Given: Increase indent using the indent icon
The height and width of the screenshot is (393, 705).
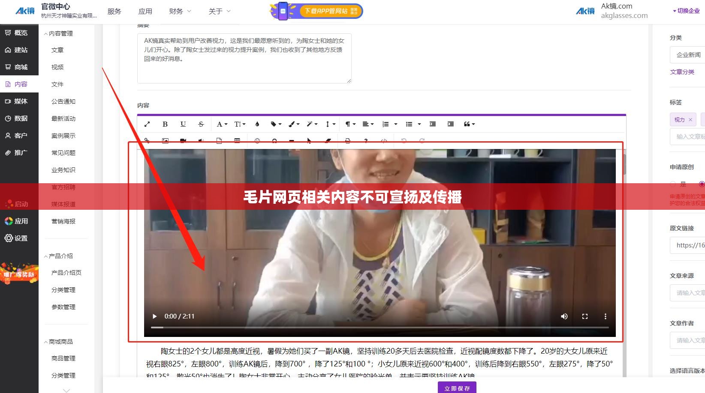Looking at the screenshot, I should click(451, 124).
